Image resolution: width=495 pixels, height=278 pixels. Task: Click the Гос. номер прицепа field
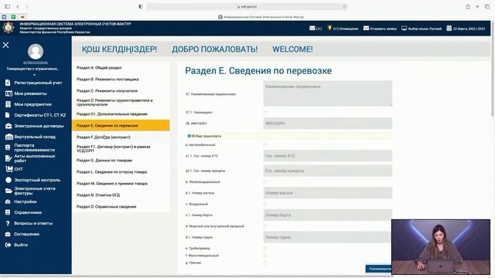(328, 171)
